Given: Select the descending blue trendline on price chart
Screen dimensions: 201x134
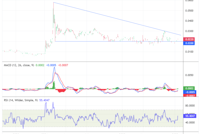Looking at the screenshot, I should coord(117,19).
